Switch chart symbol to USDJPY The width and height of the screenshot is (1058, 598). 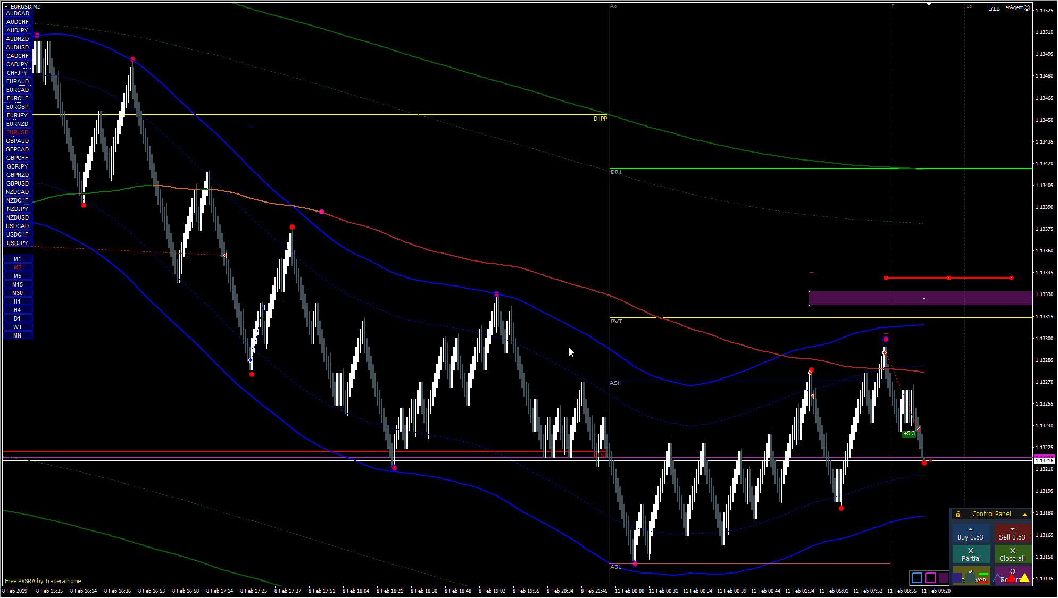[x=18, y=243]
